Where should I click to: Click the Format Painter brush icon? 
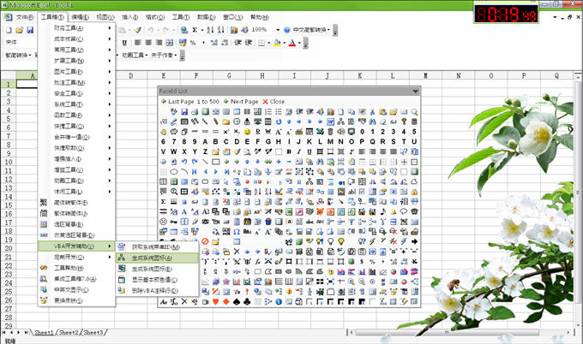[x=137, y=29]
